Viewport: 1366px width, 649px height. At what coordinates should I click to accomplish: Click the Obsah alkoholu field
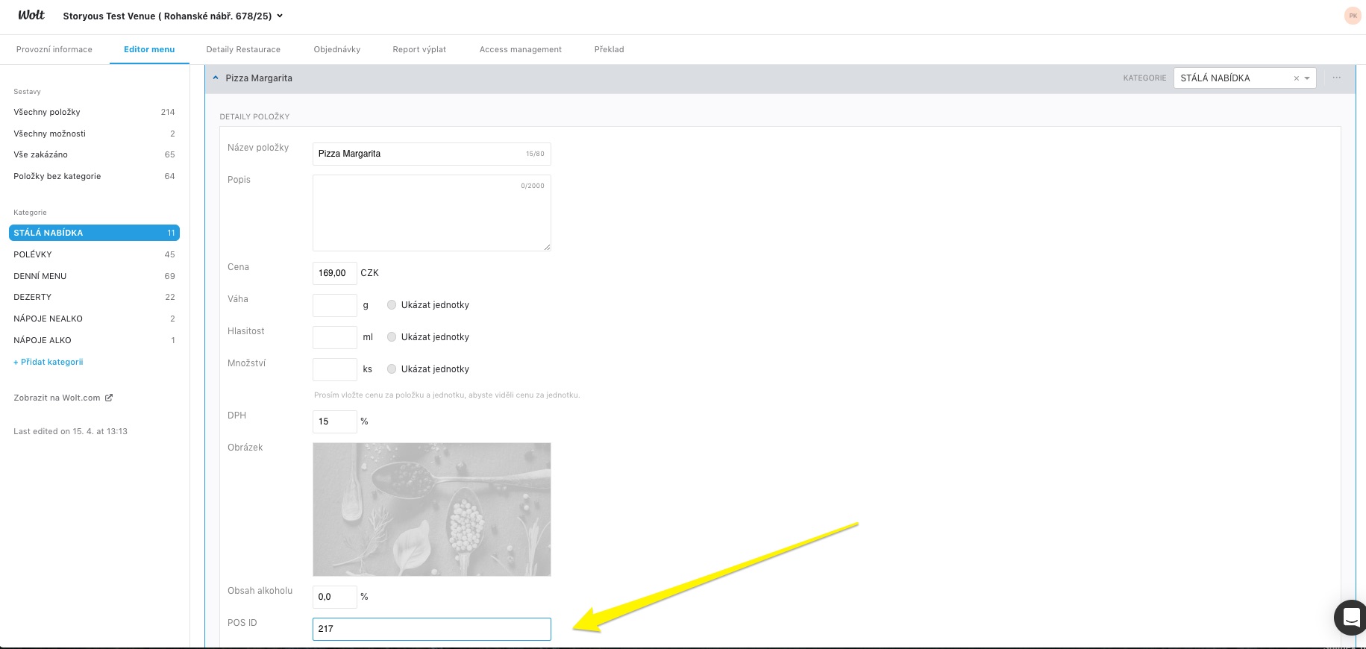tap(334, 597)
